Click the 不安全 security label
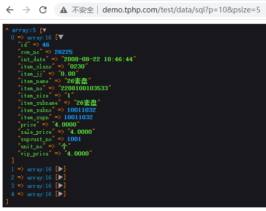The height and width of the screenshot is (211, 266). 83,10
